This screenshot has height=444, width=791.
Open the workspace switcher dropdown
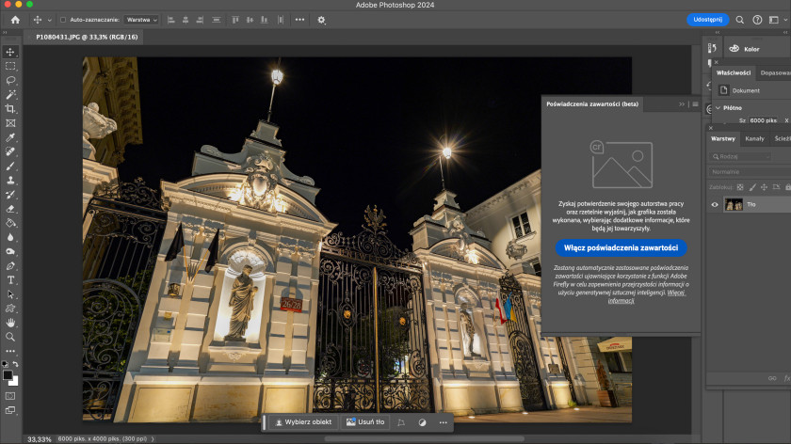(776, 20)
